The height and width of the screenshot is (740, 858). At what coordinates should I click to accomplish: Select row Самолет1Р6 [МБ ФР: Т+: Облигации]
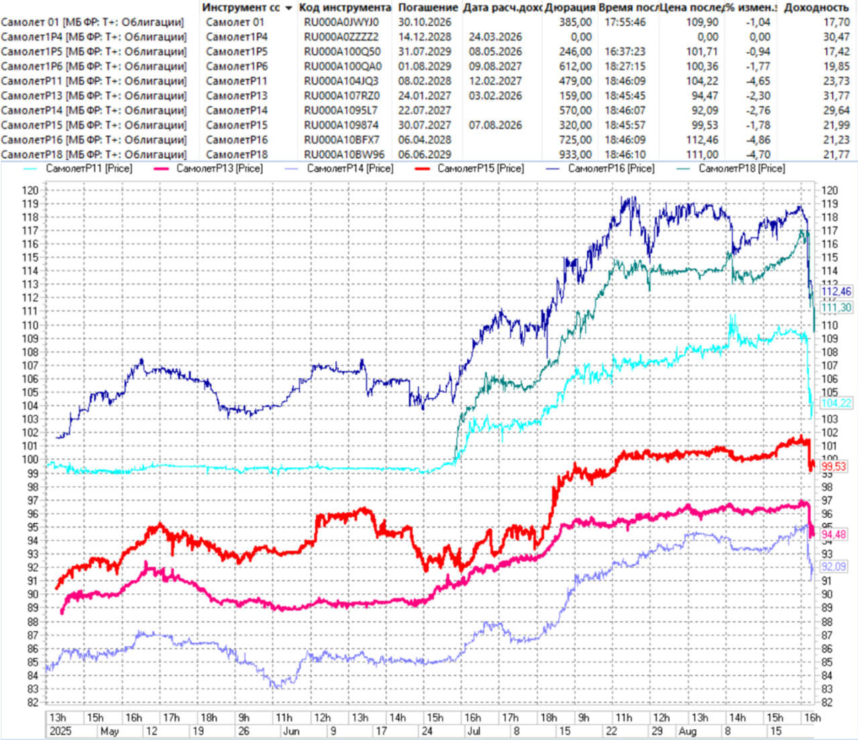point(94,66)
